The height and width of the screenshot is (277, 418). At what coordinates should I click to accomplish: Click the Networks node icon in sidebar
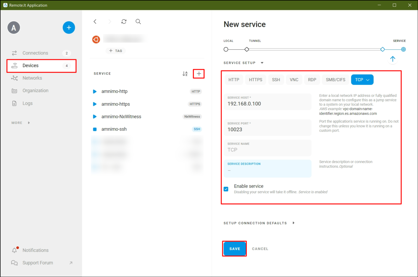pos(14,78)
